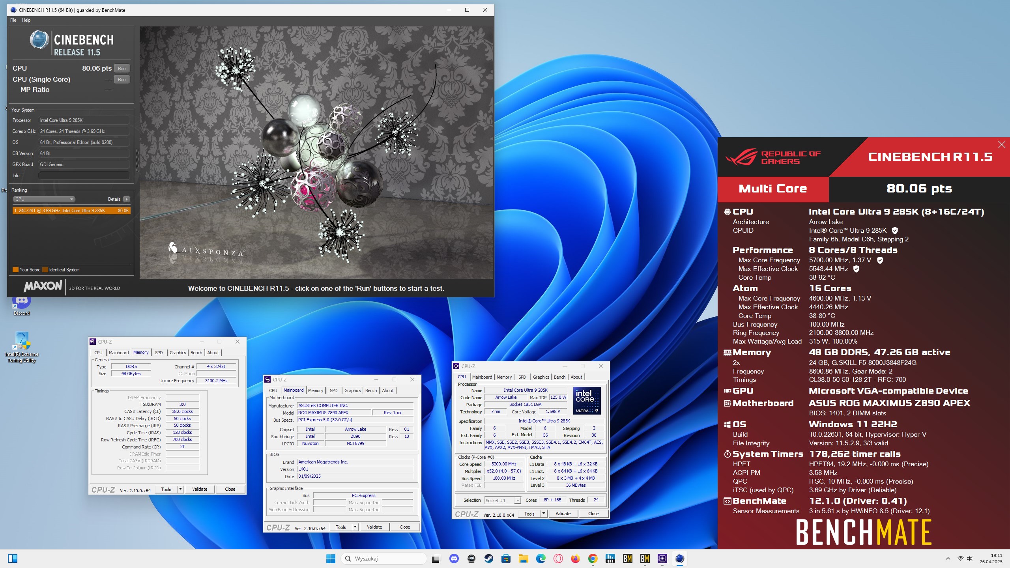
Task: Click the Info input field in Your System
Action: (x=84, y=176)
